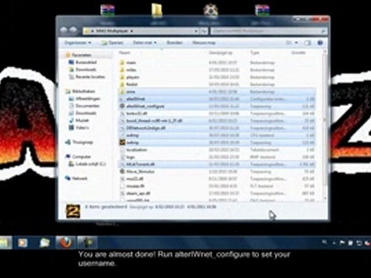Image resolution: width=371 pixels, height=278 pixels.
Task: Select Afbeeldingen library
Action: pyautogui.click(x=88, y=98)
